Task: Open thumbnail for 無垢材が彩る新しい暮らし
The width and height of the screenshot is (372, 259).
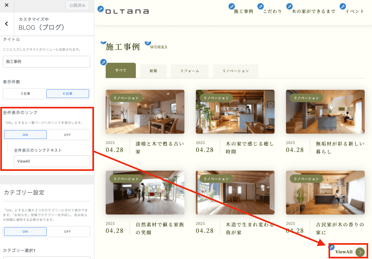Action: (x=325, y=112)
